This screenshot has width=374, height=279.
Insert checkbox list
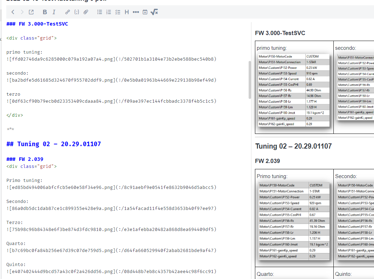(x=118, y=12)
